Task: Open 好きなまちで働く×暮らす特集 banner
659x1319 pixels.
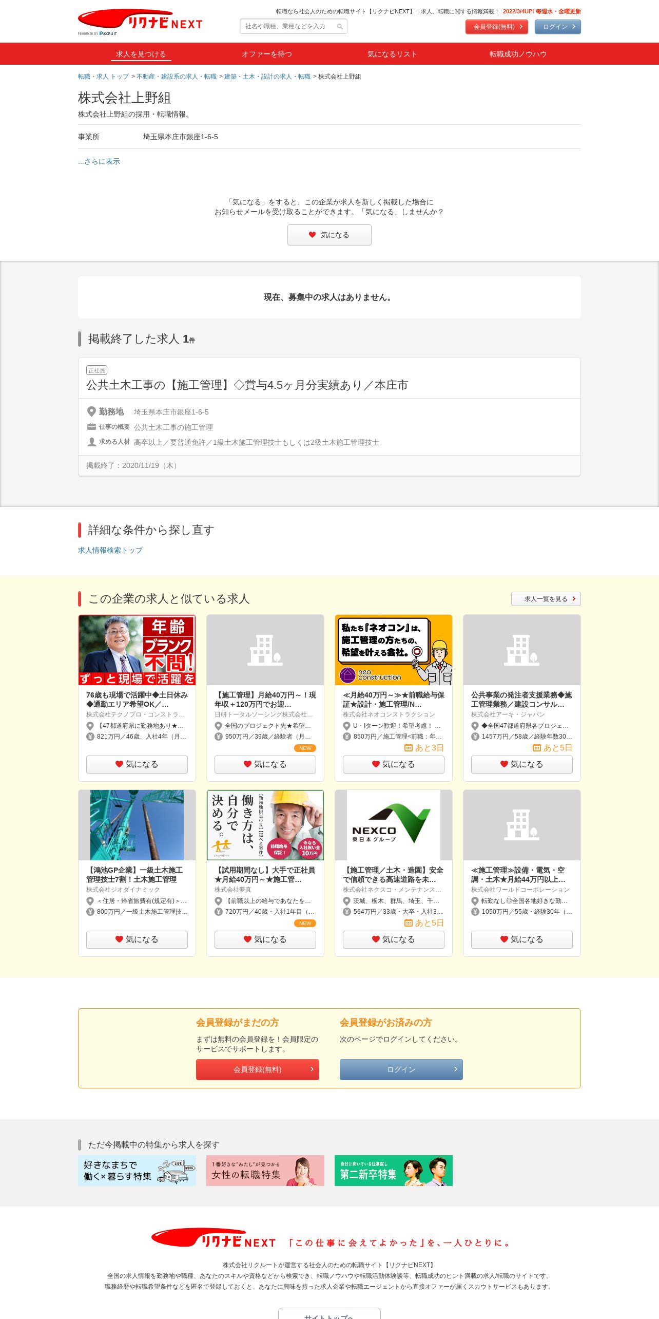Action: (137, 1171)
